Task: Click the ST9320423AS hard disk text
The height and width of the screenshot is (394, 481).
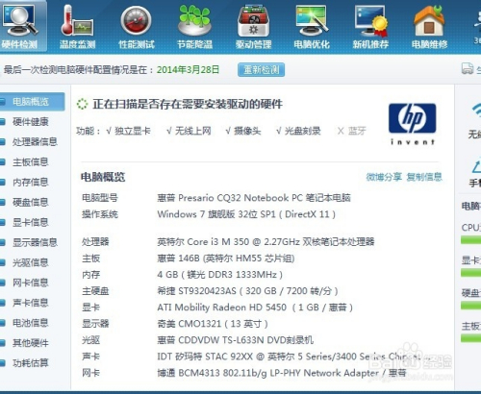Action: point(247,291)
